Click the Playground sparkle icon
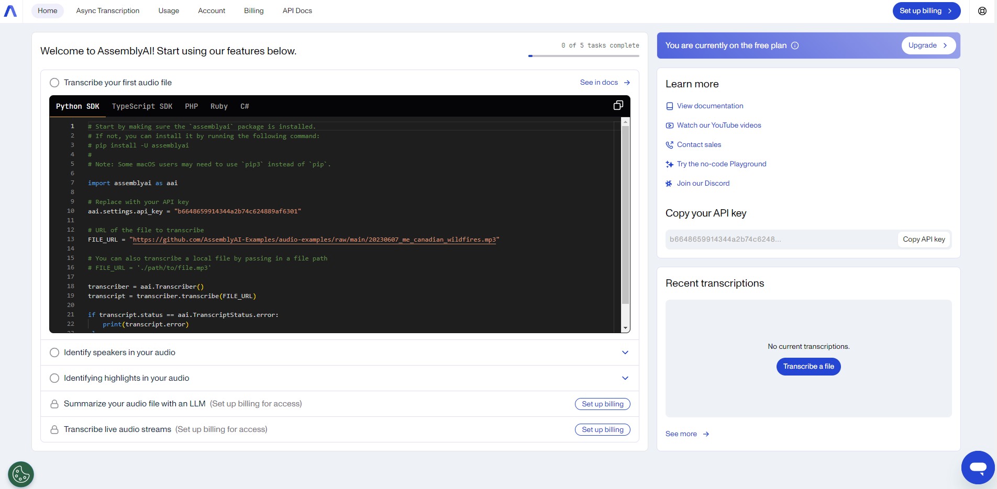Viewport: 997px width, 489px height. tap(669, 164)
